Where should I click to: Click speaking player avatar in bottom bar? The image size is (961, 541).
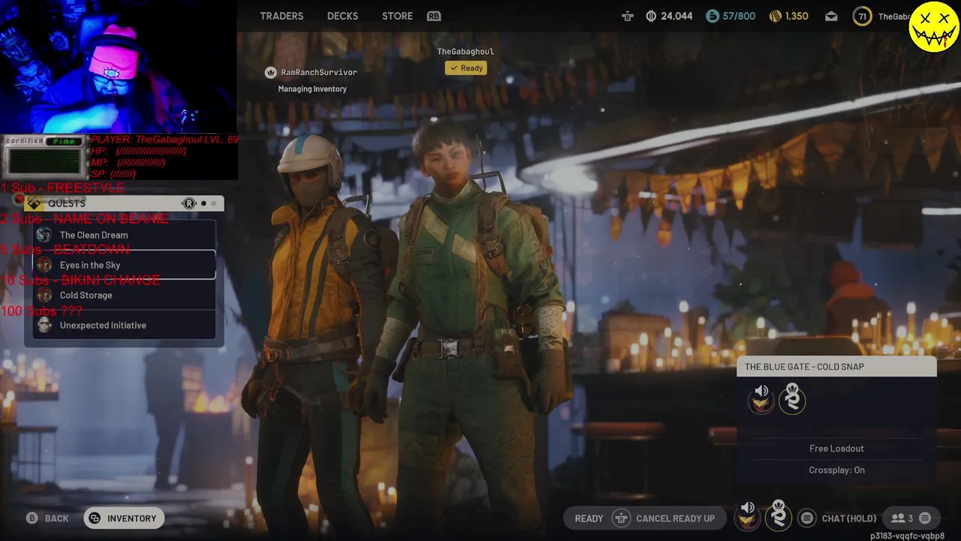747,518
